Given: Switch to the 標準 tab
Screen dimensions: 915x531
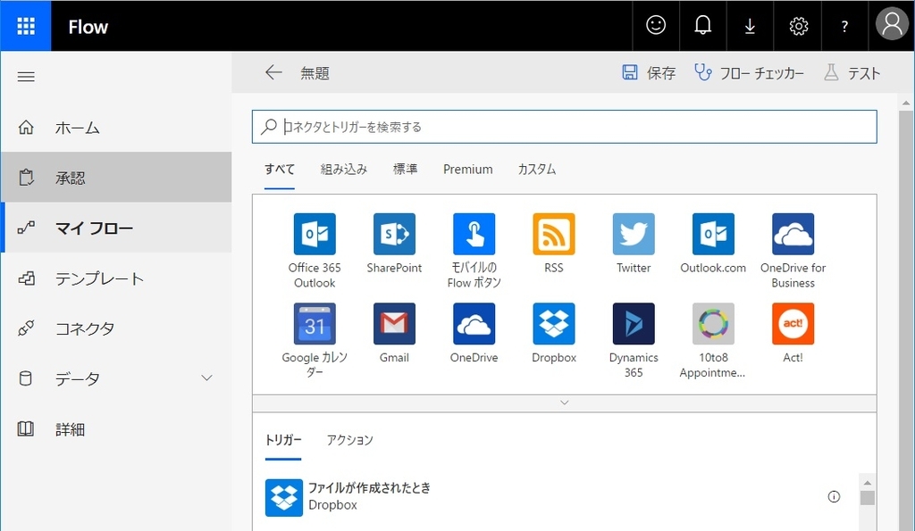Looking at the screenshot, I should click(405, 169).
